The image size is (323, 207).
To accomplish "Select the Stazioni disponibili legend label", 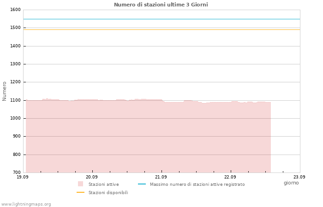I will tap(108, 193).
